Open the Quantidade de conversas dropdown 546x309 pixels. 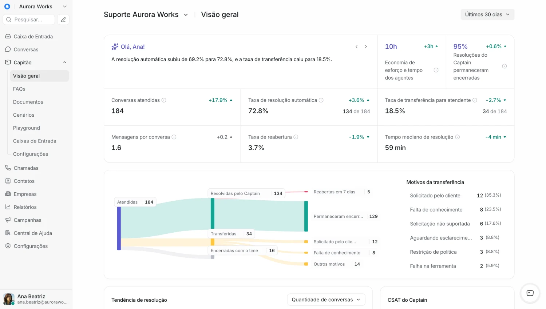click(326, 300)
